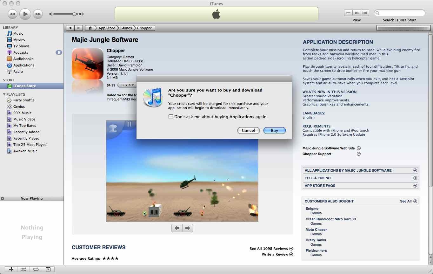Screen dimensions: 433x274
Task: Open Fieldrunners app link
Action: [x=316, y=250]
